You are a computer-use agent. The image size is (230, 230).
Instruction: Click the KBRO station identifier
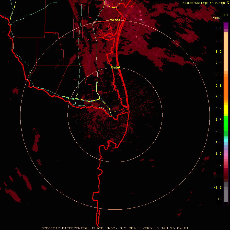pyautogui.click(x=147, y=228)
